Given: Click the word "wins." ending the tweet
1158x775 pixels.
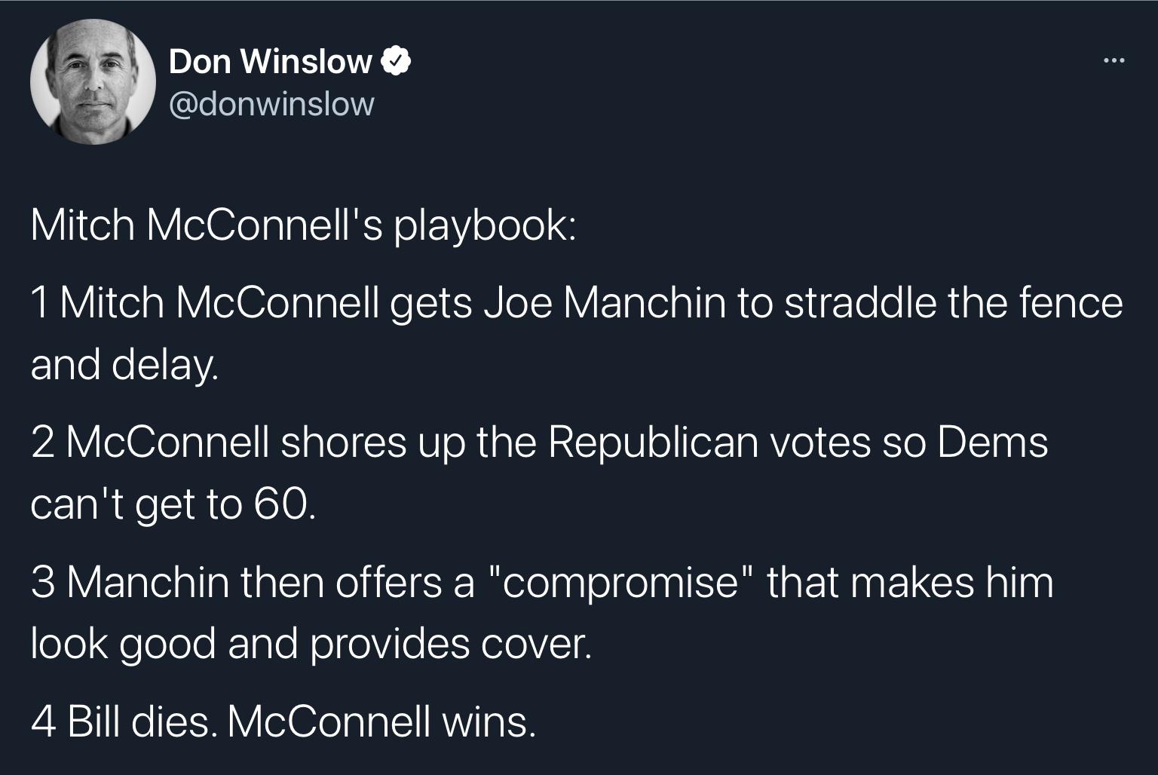Looking at the screenshot, I should [x=489, y=721].
